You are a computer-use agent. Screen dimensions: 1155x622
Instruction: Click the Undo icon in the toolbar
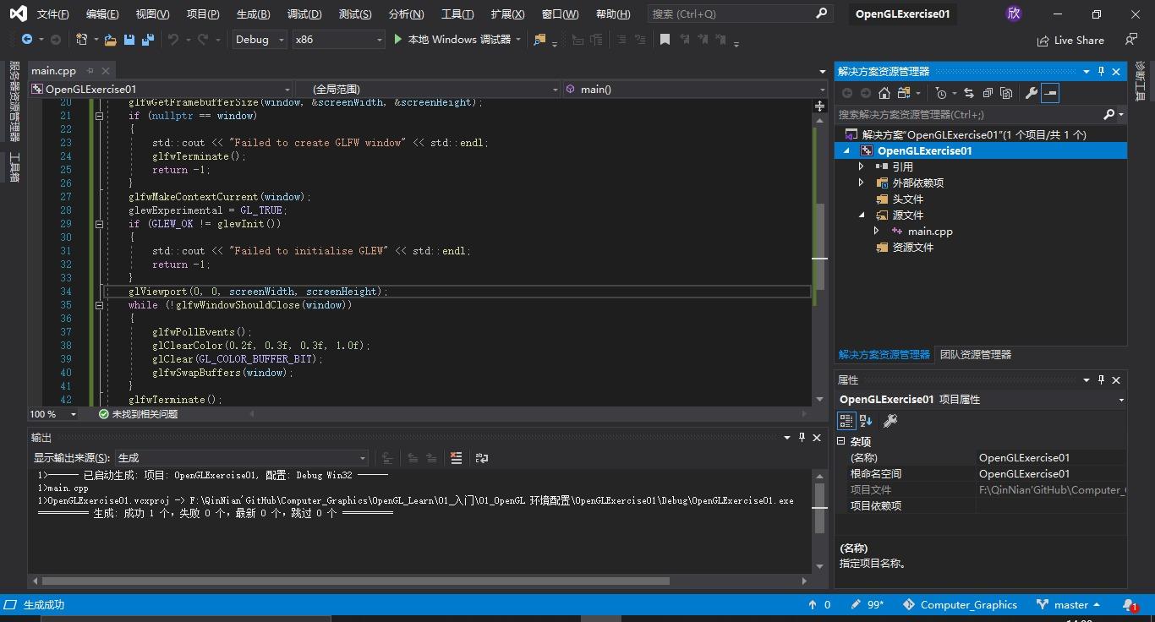click(173, 40)
